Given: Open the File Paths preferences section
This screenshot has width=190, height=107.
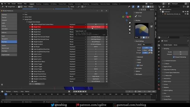Looking at the screenshot, I should coord(9,51).
